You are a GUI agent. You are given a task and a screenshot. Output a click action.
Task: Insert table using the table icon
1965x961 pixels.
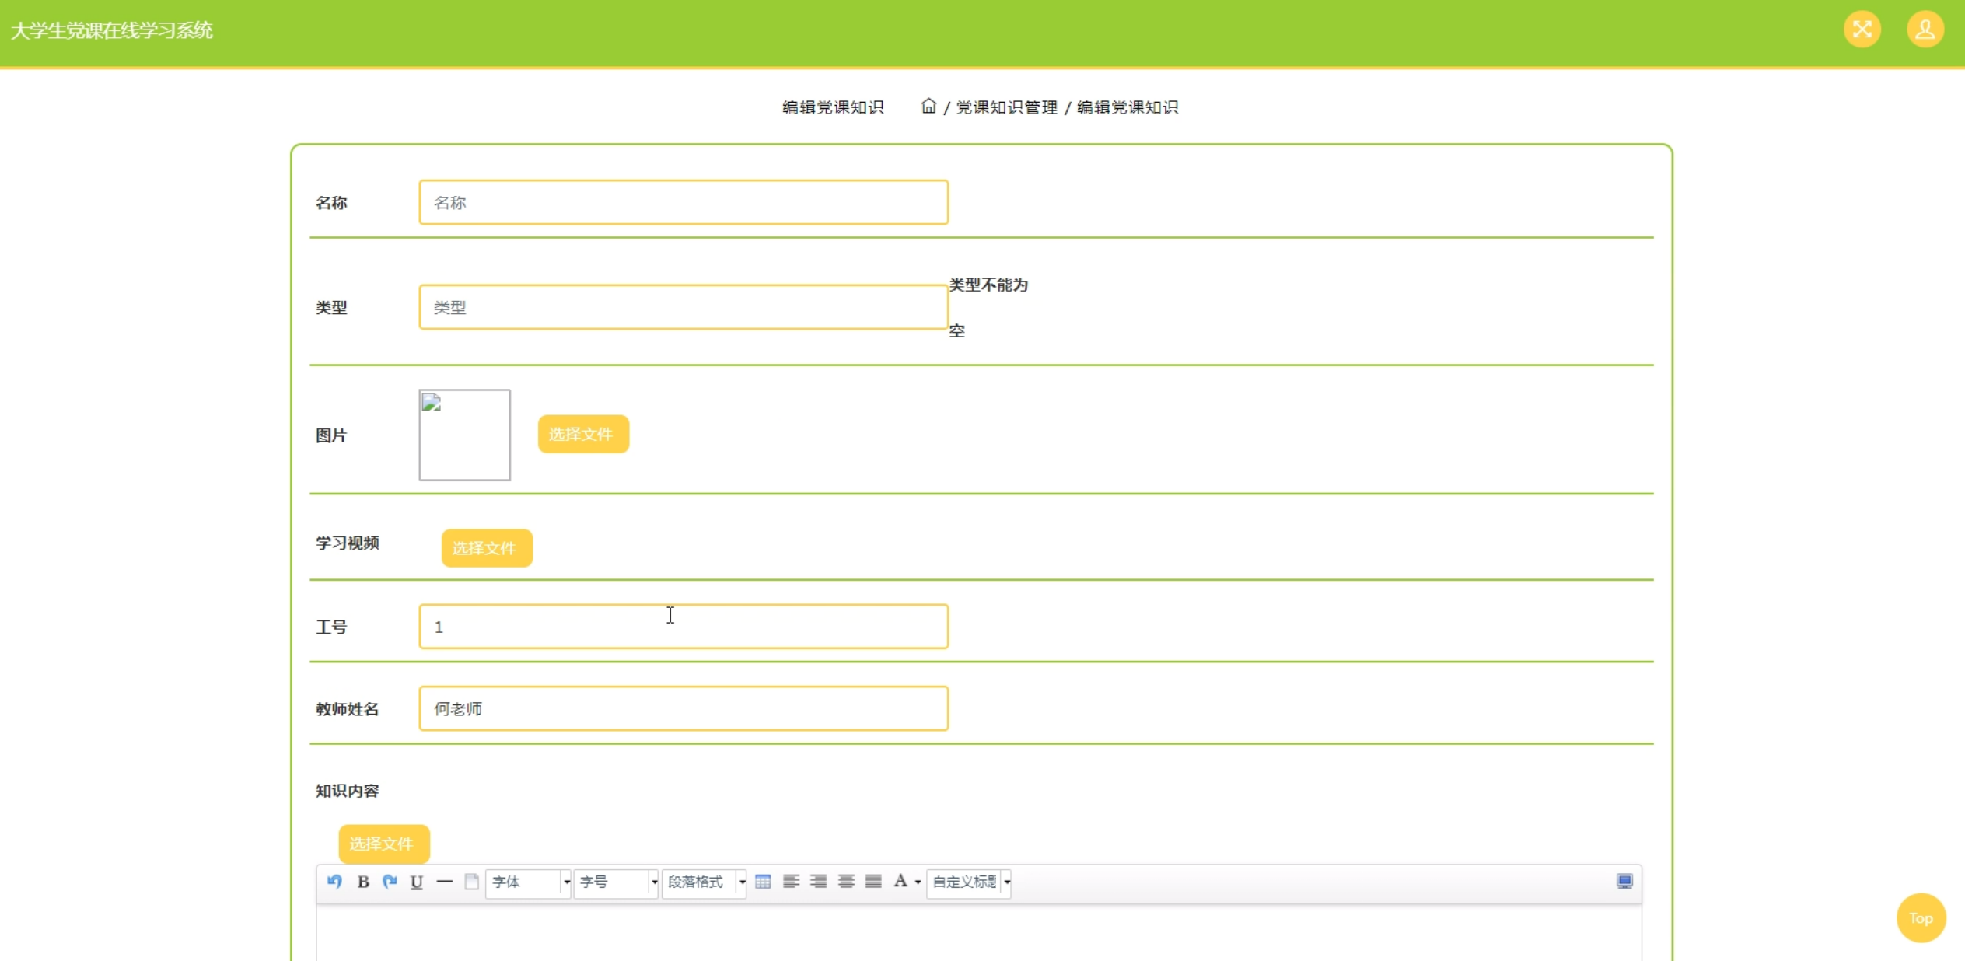pos(763,881)
